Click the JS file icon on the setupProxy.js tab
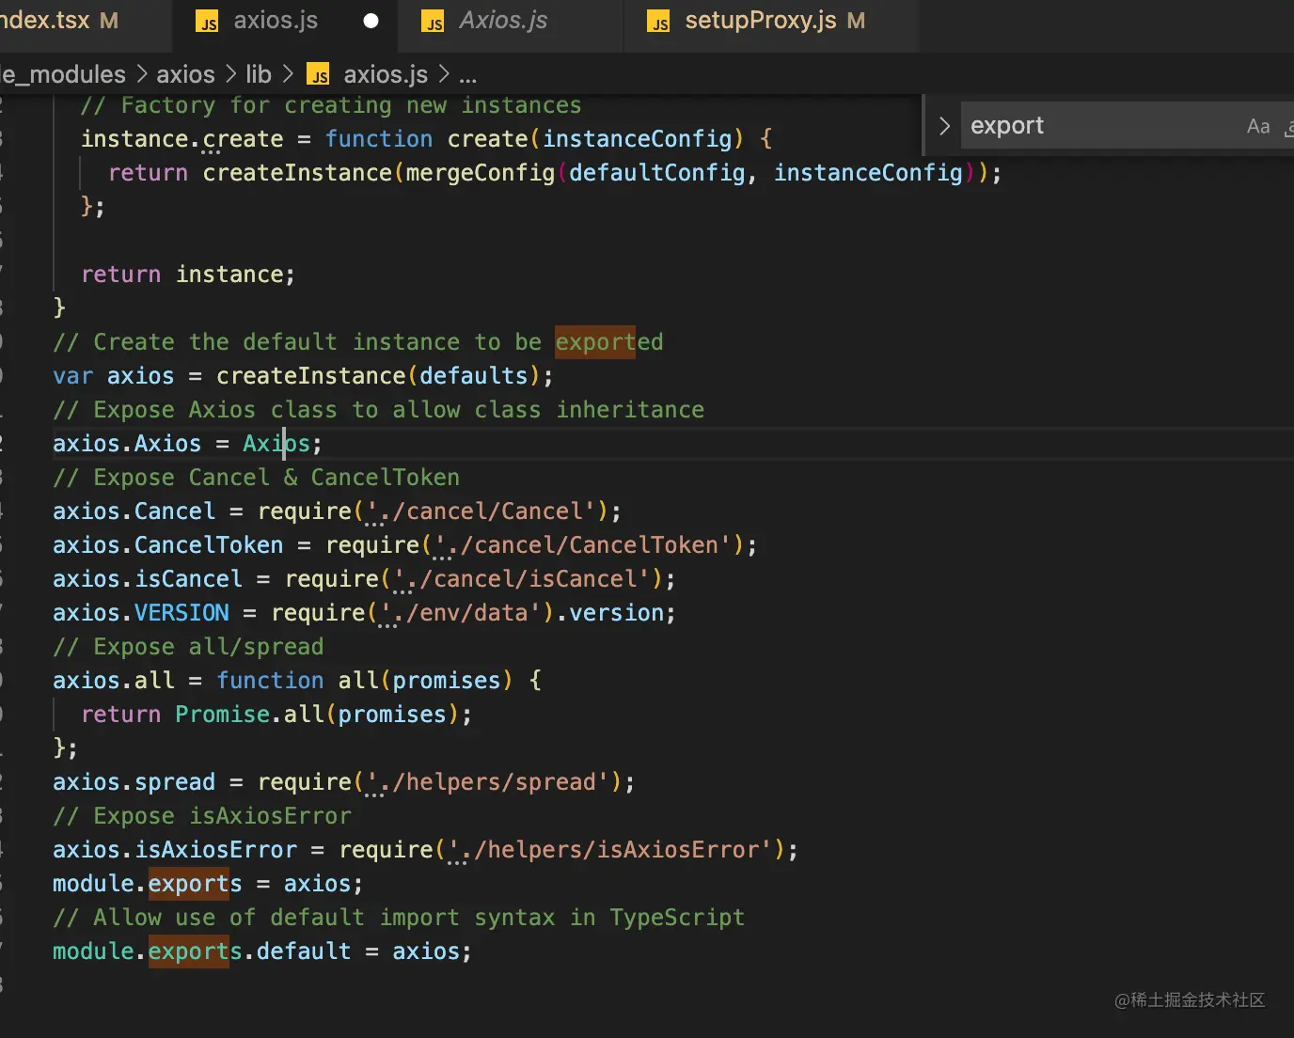Viewport: 1294px width, 1038px height. coord(658,22)
